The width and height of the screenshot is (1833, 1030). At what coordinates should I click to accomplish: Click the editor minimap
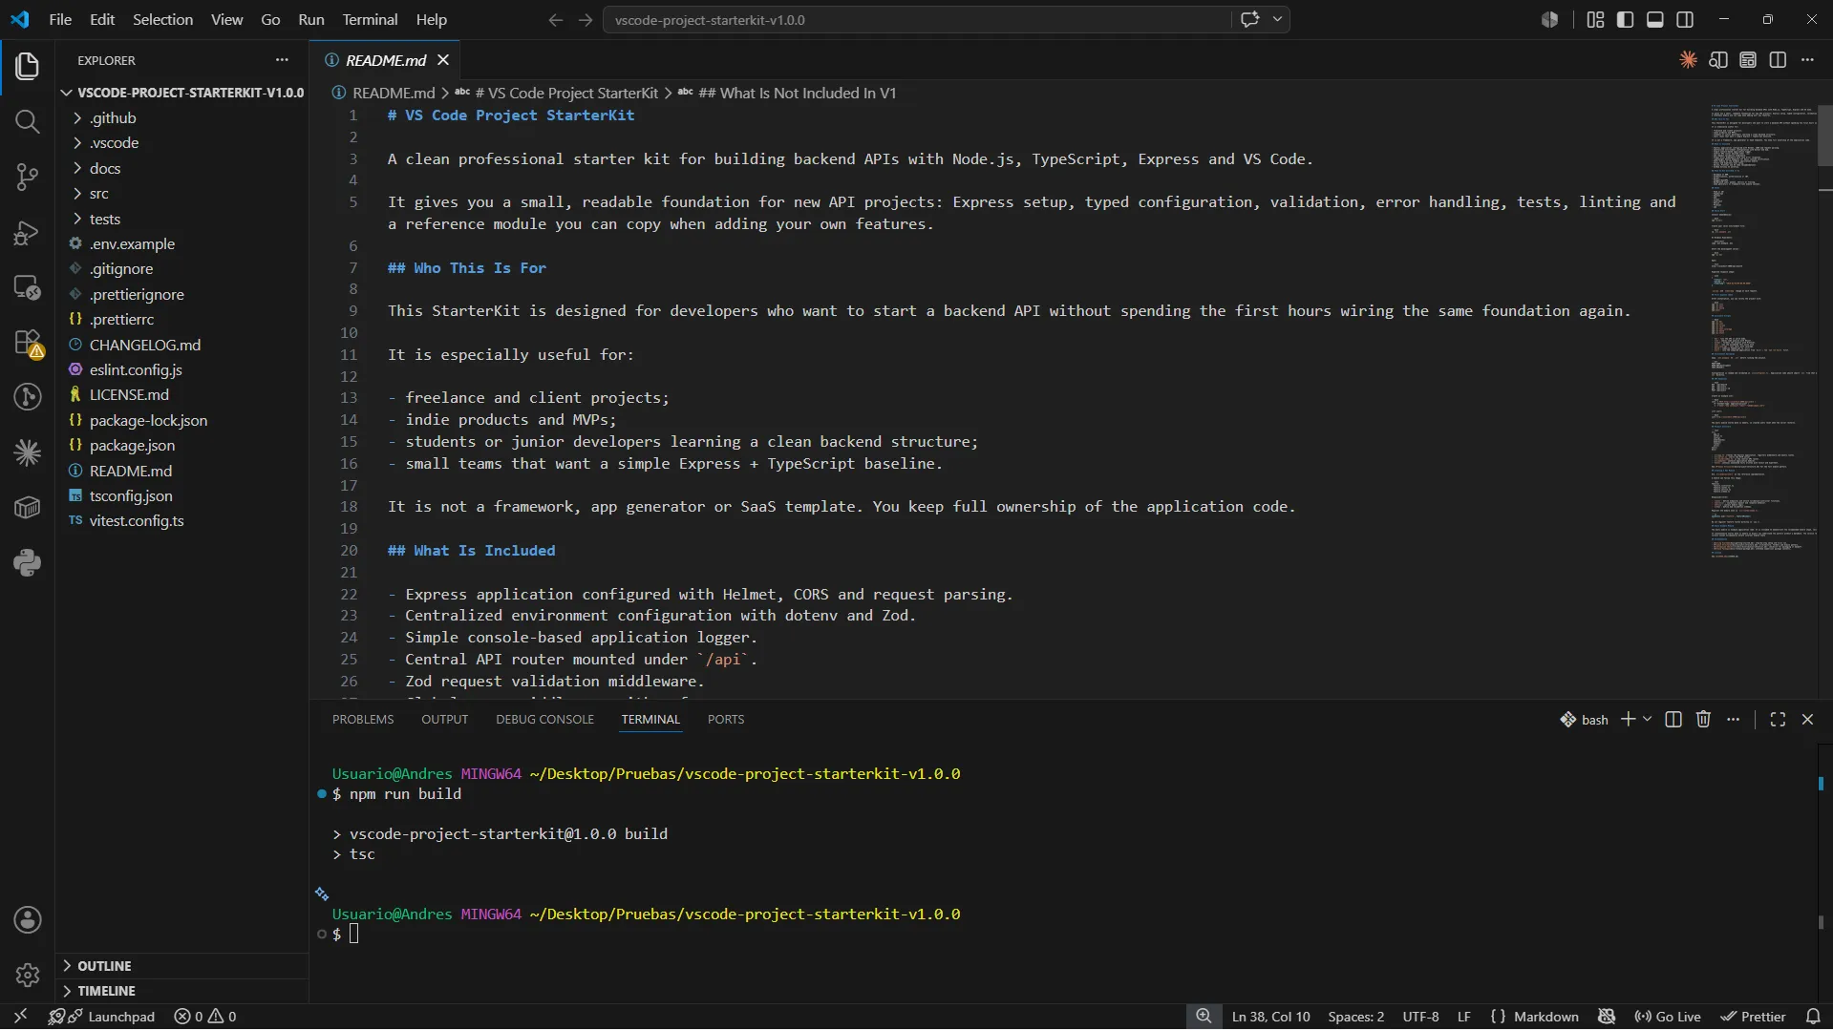pyautogui.click(x=1762, y=329)
